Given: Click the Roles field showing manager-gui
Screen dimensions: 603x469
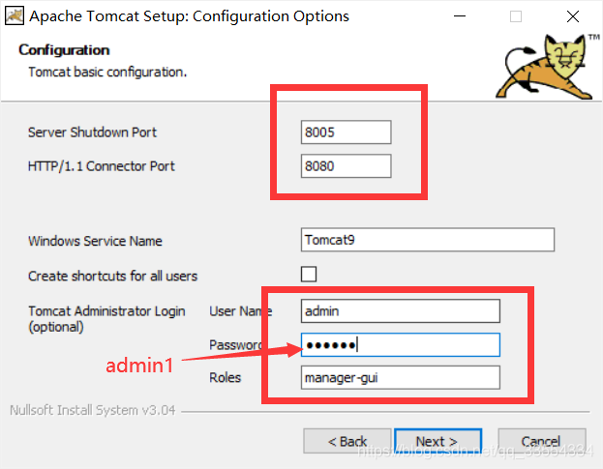Looking at the screenshot, I should pyautogui.click(x=401, y=377).
